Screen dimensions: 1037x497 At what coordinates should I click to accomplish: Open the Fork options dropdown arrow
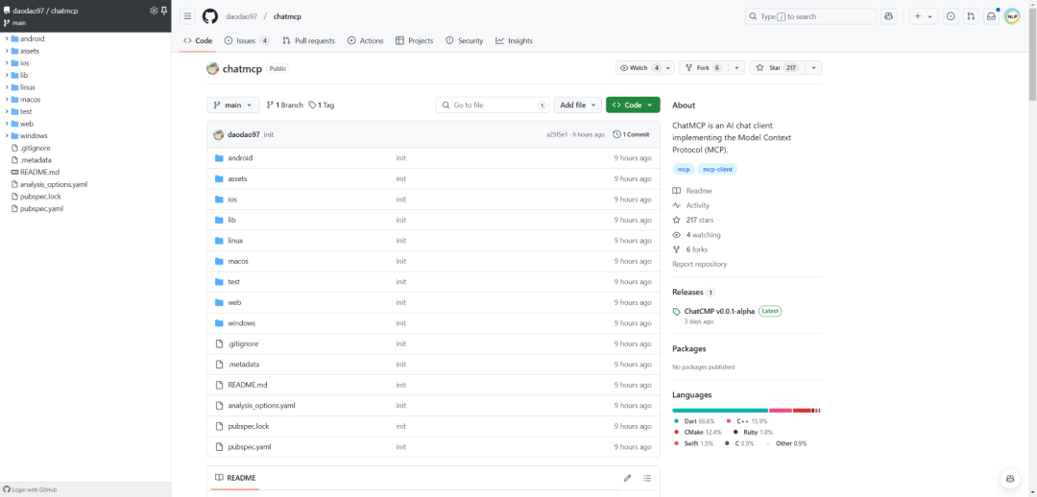pos(736,67)
